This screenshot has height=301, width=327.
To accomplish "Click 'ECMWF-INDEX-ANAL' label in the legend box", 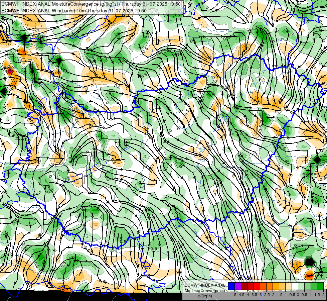I will click(205, 285).
